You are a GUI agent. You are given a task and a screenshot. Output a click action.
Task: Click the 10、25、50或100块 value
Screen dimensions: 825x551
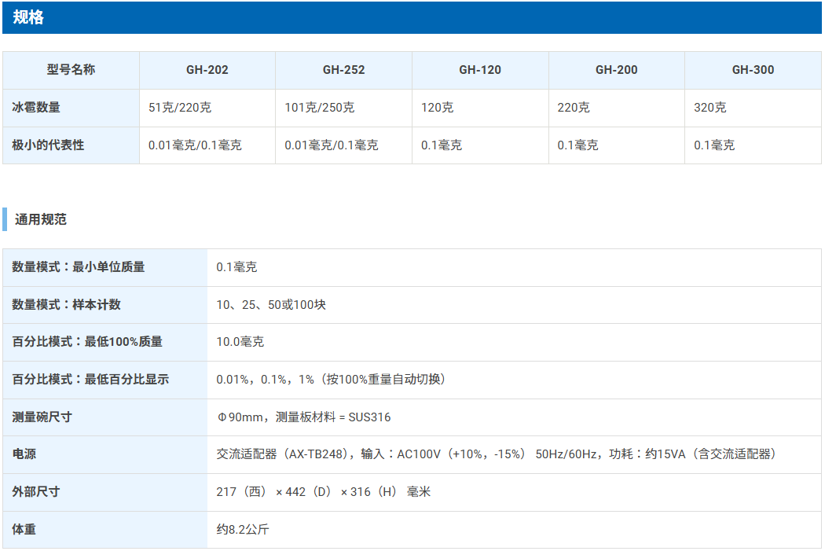click(271, 305)
